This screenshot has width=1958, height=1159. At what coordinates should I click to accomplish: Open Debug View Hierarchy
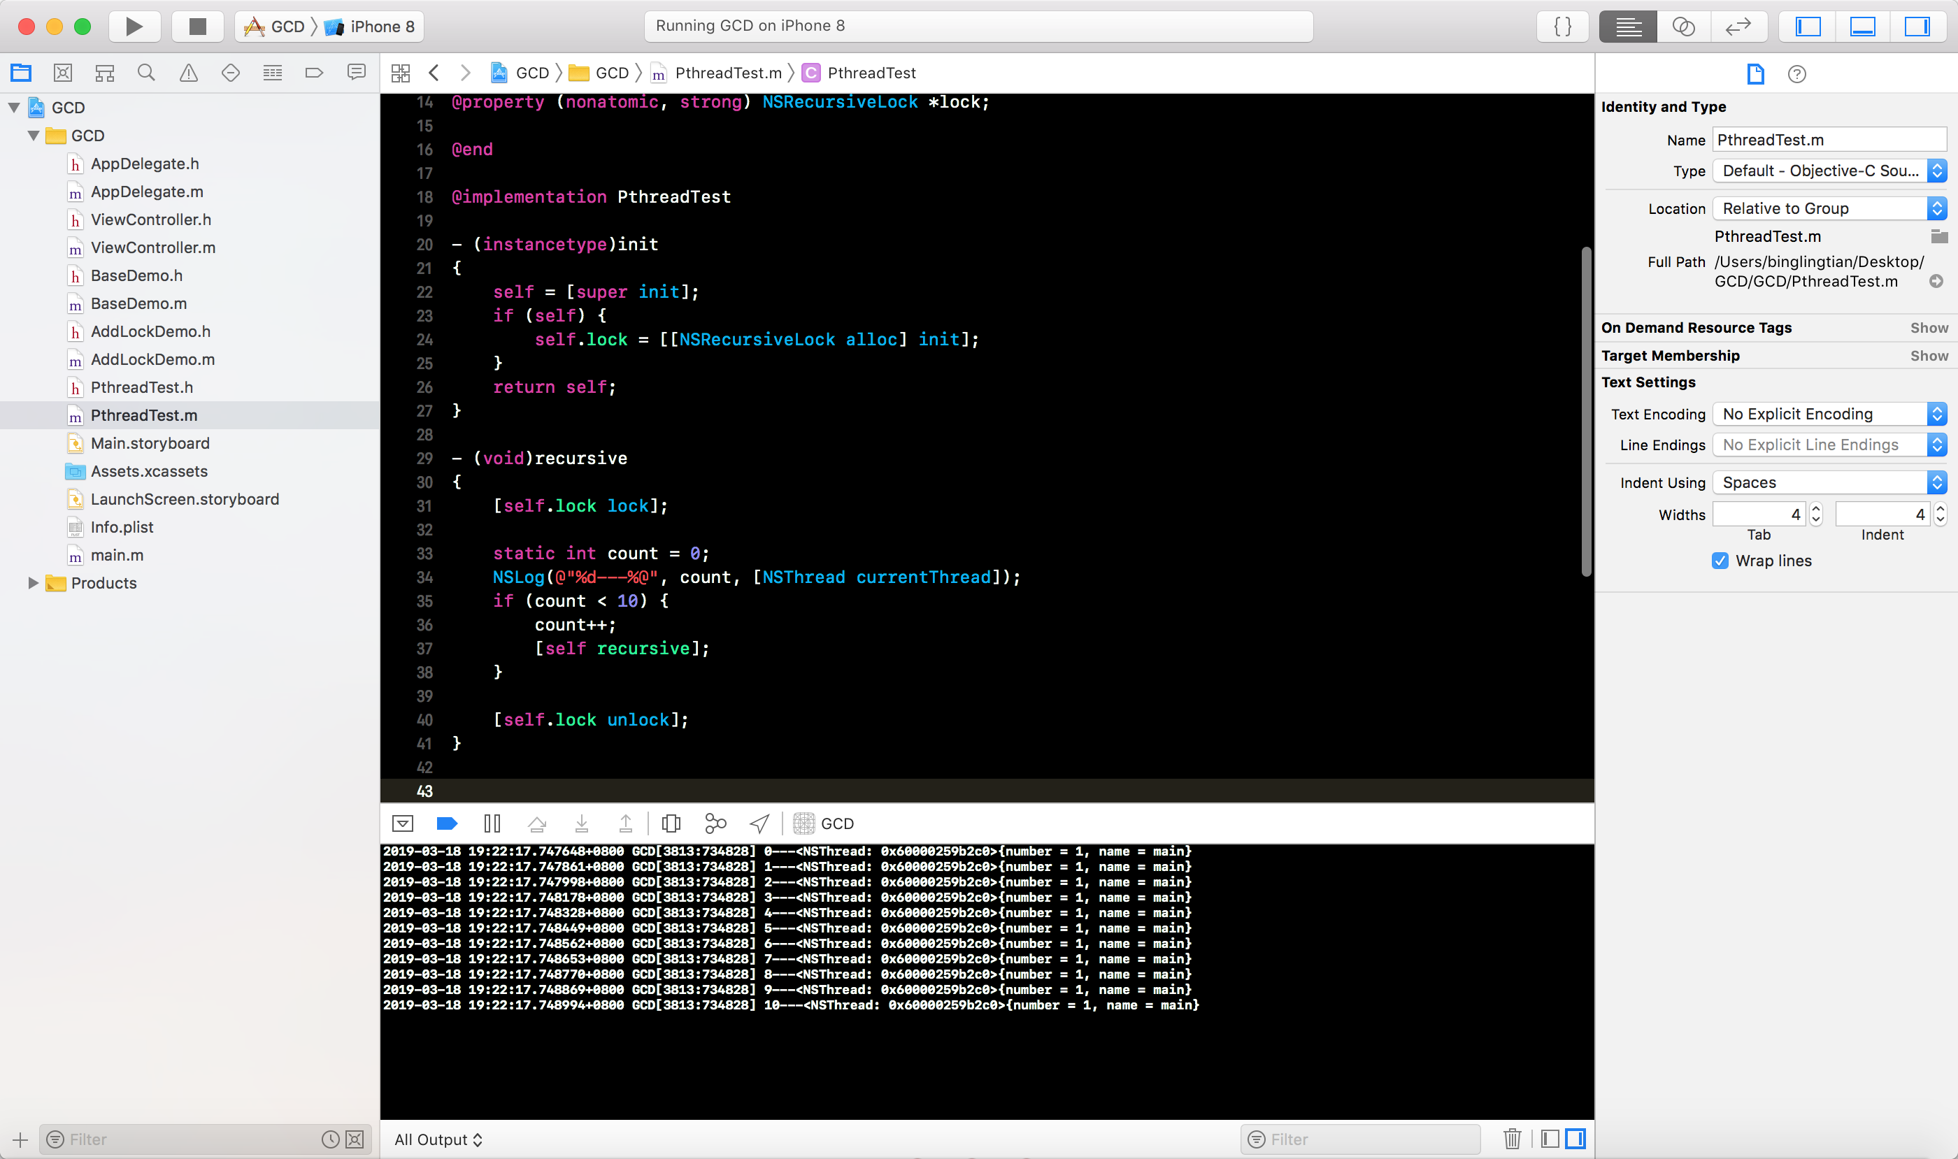(671, 823)
